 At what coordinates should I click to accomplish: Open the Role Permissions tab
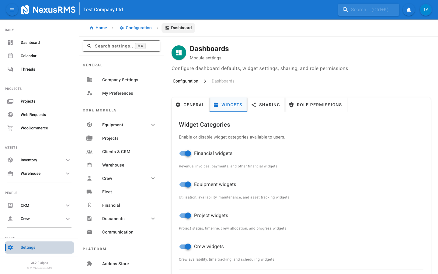316,105
